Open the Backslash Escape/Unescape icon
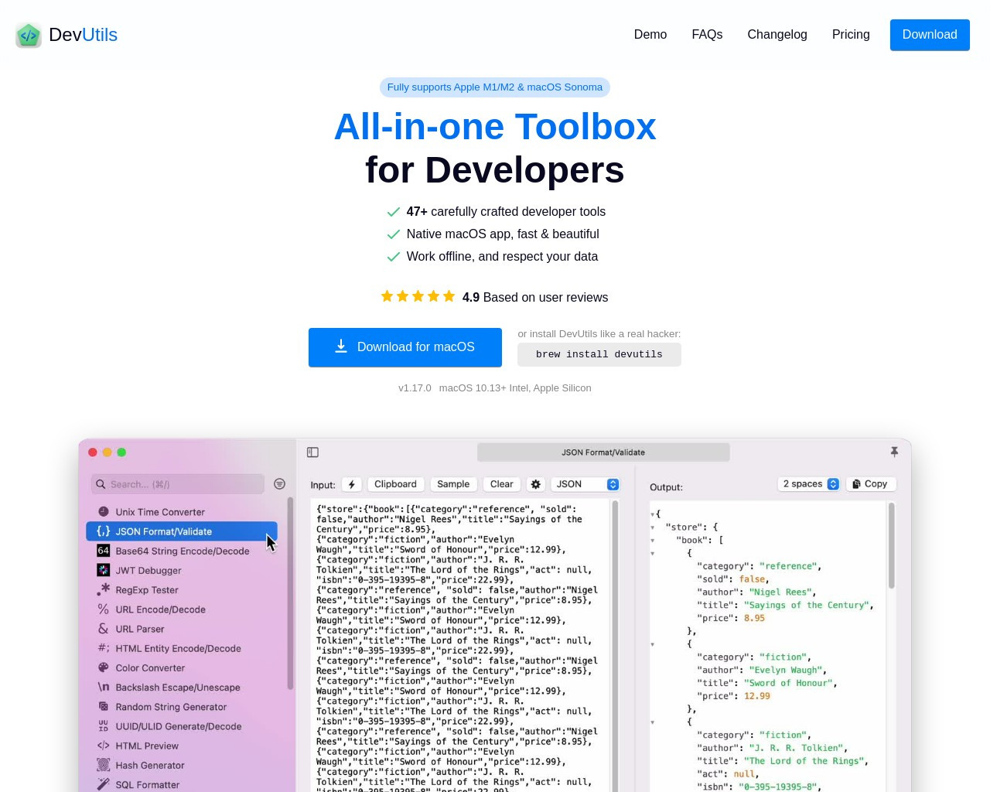The width and height of the screenshot is (990, 792). coord(104,687)
